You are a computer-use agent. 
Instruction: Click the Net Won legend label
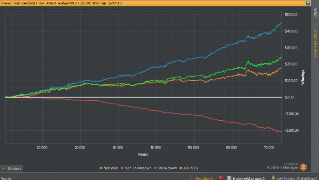111,168
